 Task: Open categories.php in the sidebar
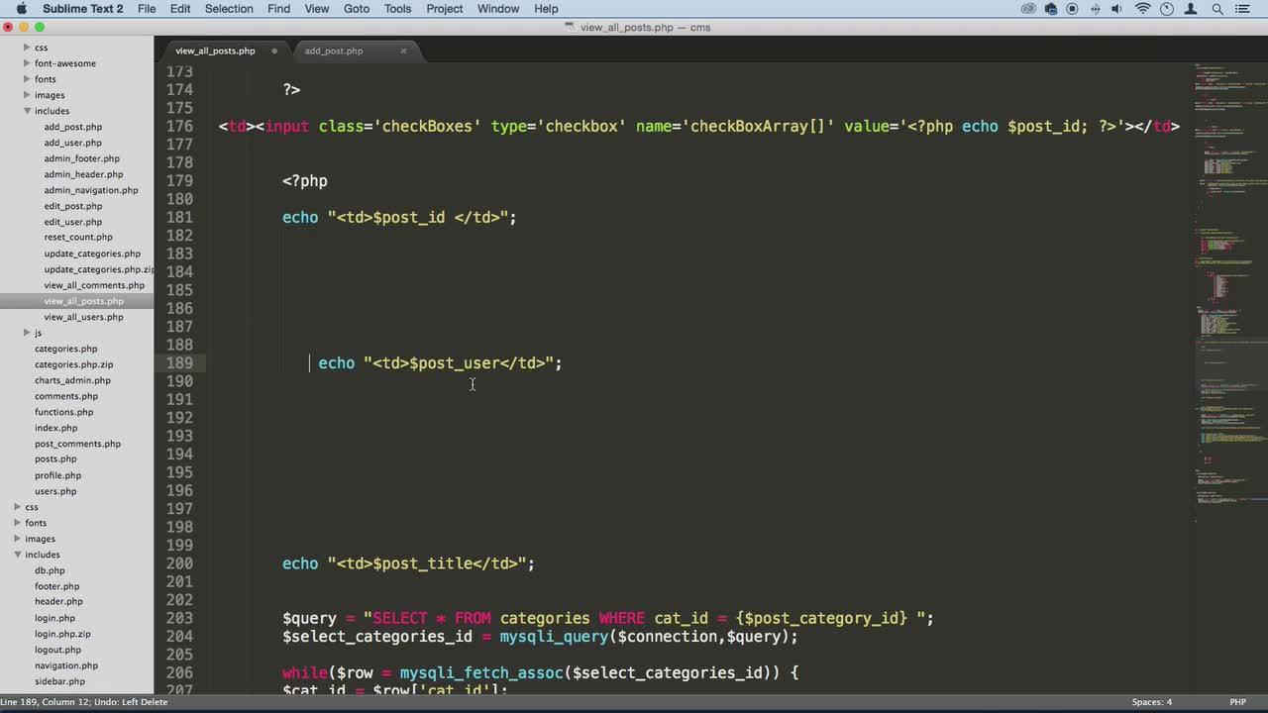[x=65, y=349]
